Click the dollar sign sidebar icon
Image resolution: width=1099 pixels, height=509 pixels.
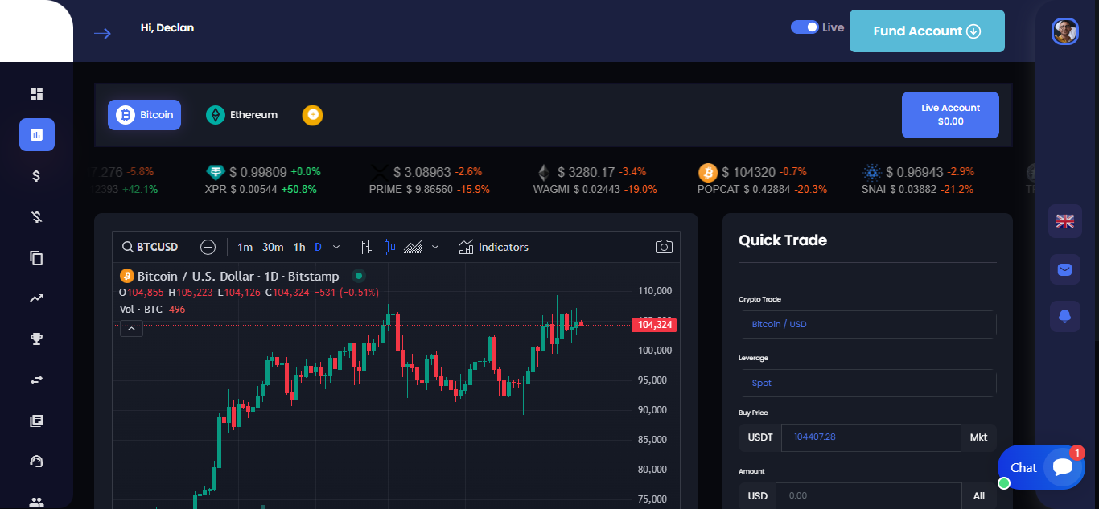tap(36, 175)
